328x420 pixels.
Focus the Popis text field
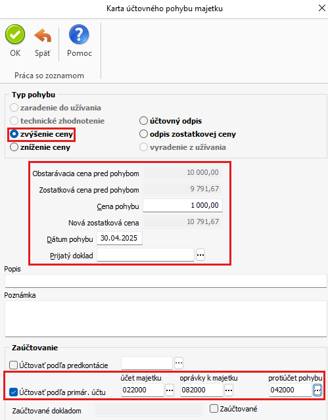tap(166, 281)
